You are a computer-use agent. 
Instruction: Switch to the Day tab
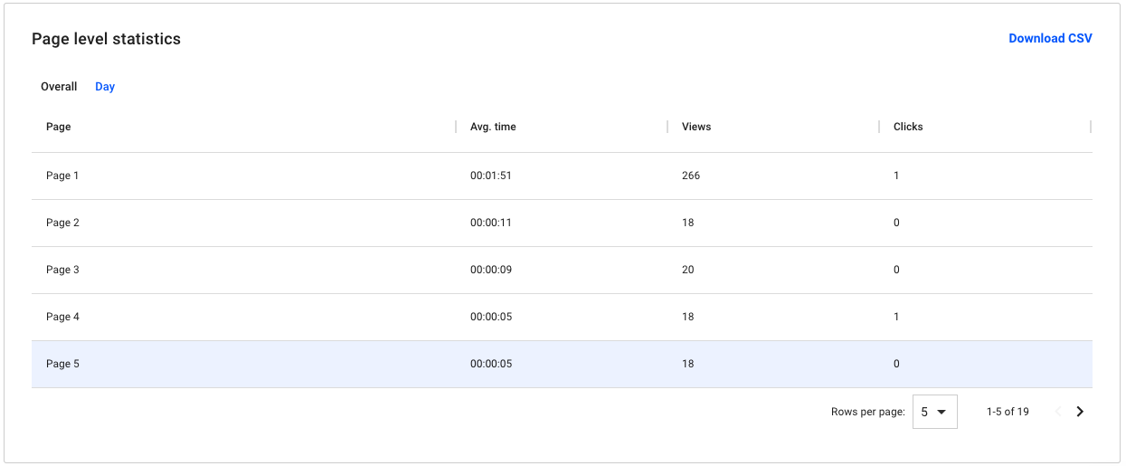[105, 87]
